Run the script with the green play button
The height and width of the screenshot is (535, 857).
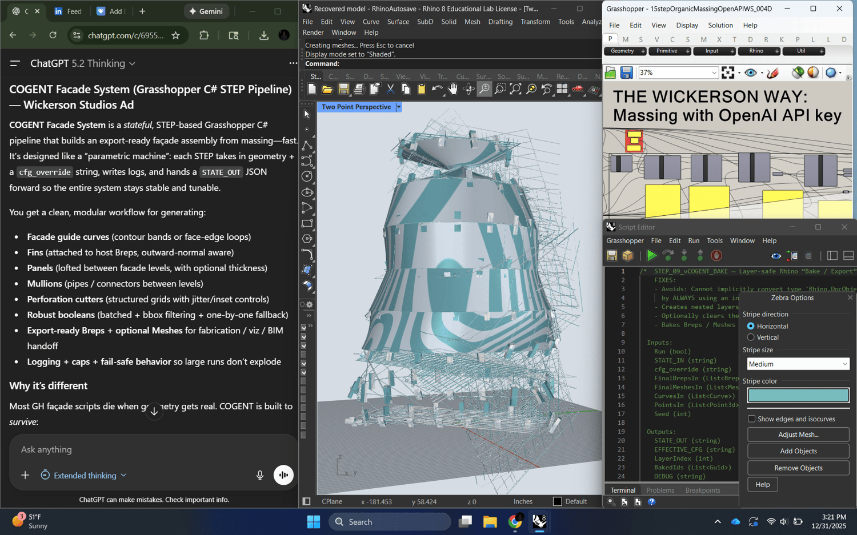pyautogui.click(x=651, y=256)
